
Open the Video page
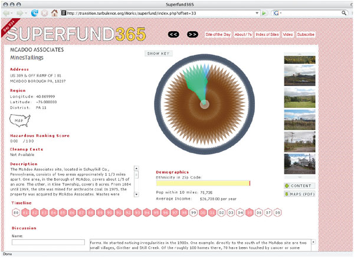288,35
